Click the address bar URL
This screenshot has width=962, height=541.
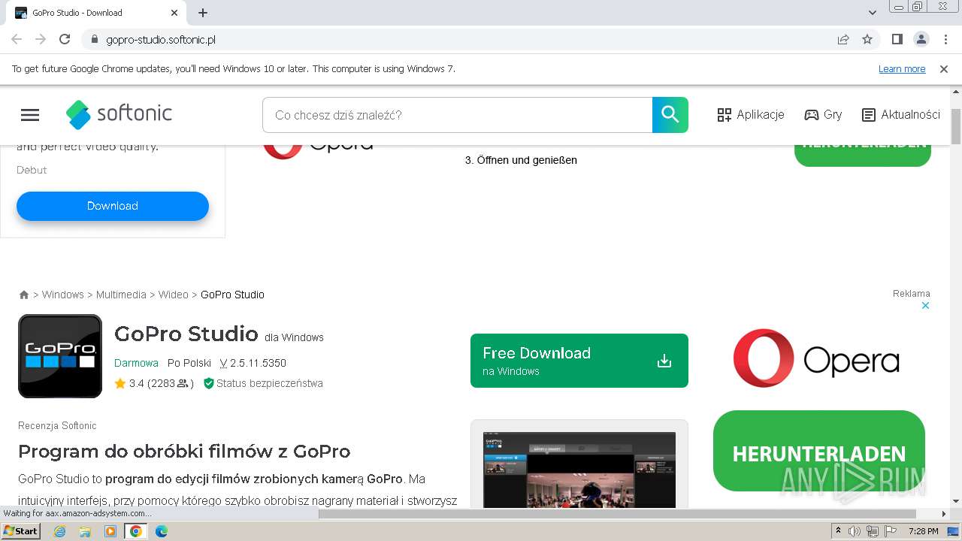click(161, 40)
